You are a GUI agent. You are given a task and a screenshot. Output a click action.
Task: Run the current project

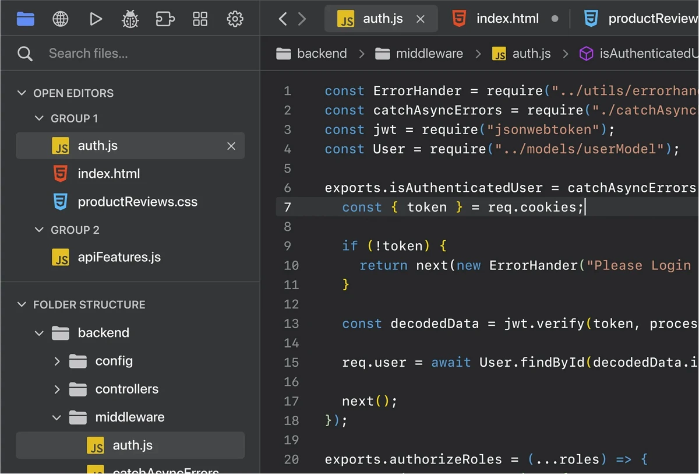96,18
